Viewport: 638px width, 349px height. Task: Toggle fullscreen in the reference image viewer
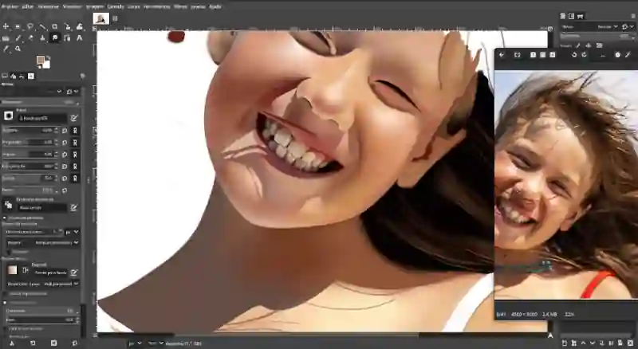point(517,55)
